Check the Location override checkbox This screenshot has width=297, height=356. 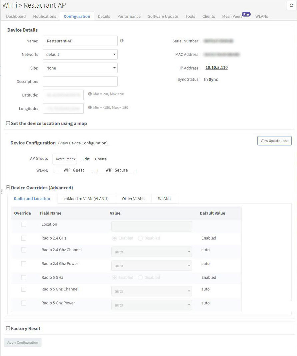point(24,224)
